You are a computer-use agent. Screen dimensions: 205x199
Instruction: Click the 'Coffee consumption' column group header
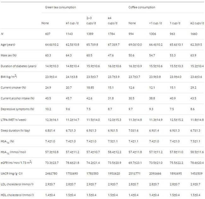(142, 7)
